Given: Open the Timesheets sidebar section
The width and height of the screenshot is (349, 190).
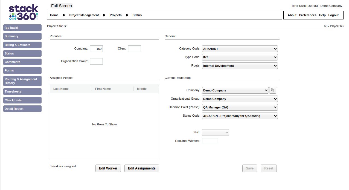Looking at the screenshot, I should [x=22, y=91].
